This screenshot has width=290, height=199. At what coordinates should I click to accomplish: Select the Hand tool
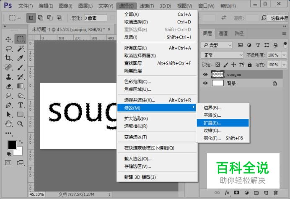click(x=8, y=124)
